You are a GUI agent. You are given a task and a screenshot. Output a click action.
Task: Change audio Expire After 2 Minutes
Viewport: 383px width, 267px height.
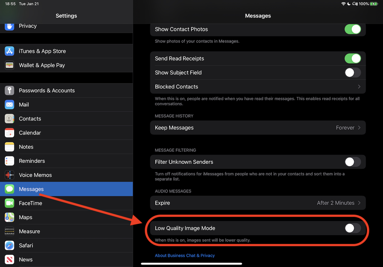338,203
